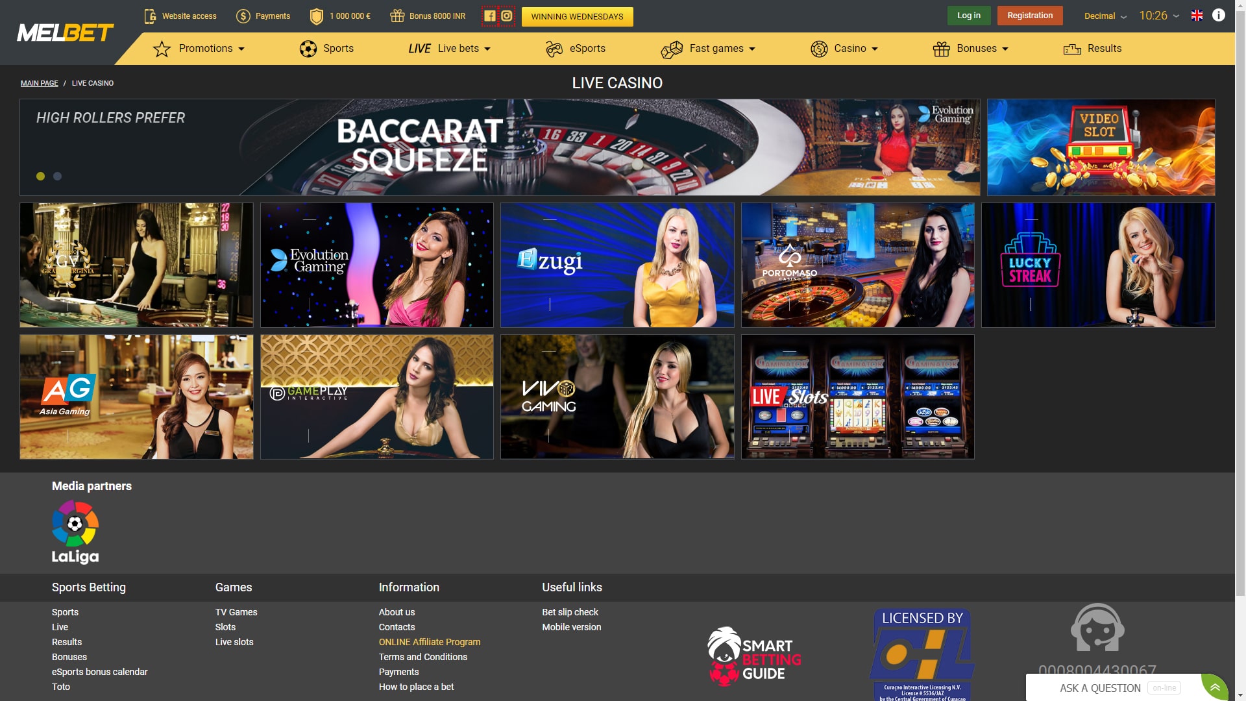Select the first yellow banner slide dot
This screenshot has height=701, width=1246.
click(41, 177)
